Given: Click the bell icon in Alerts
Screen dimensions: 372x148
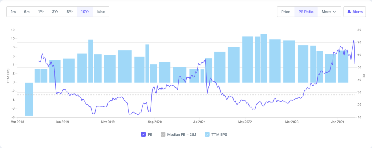Looking at the screenshot, I should pos(349,12).
